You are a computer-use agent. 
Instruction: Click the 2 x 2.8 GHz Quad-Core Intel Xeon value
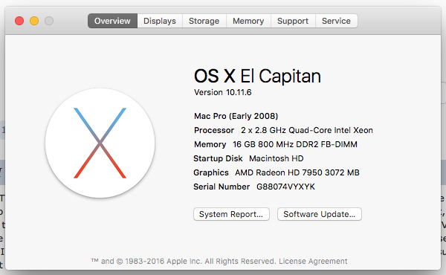point(307,130)
